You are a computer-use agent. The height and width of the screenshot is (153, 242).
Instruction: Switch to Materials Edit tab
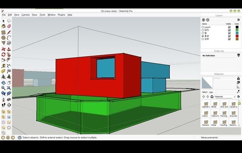tap(211, 92)
